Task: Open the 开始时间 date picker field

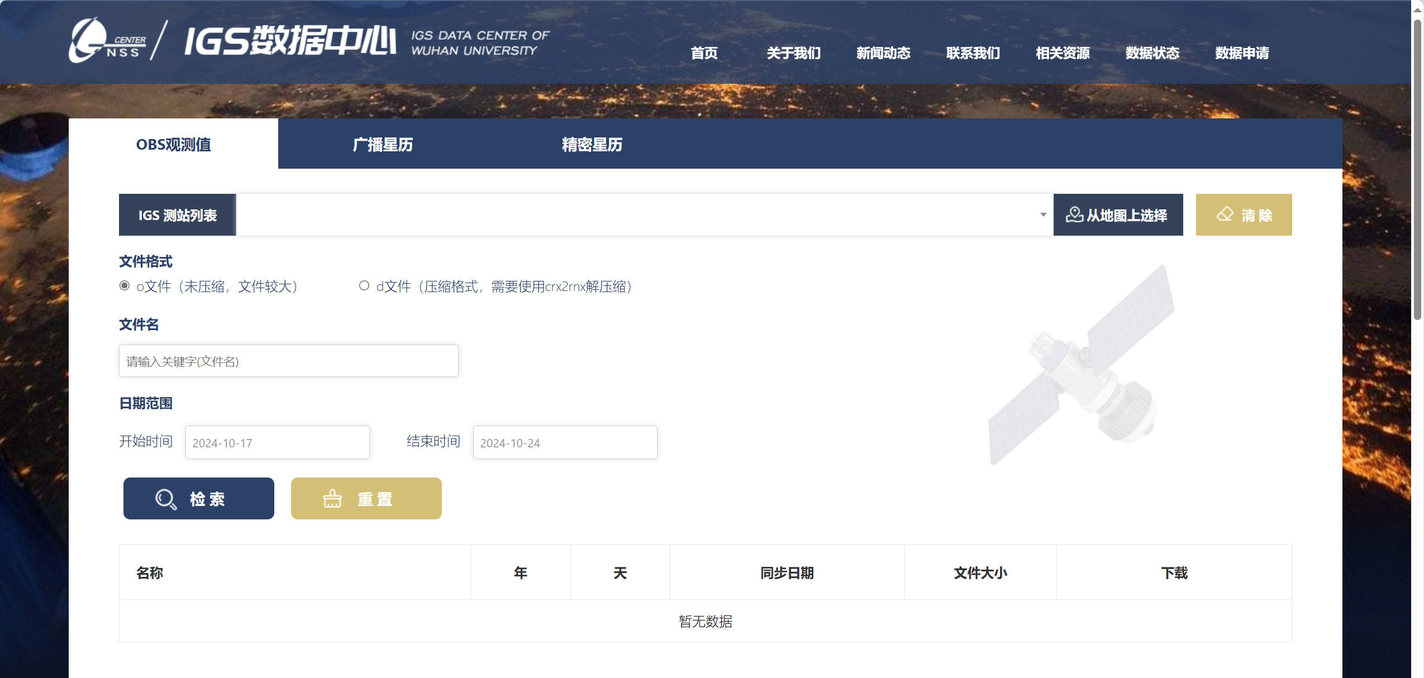Action: point(277,442)
